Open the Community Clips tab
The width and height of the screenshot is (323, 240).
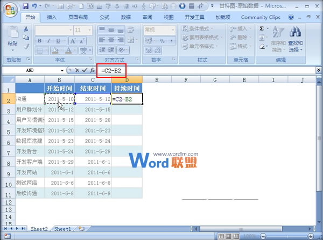click(261, 18)
